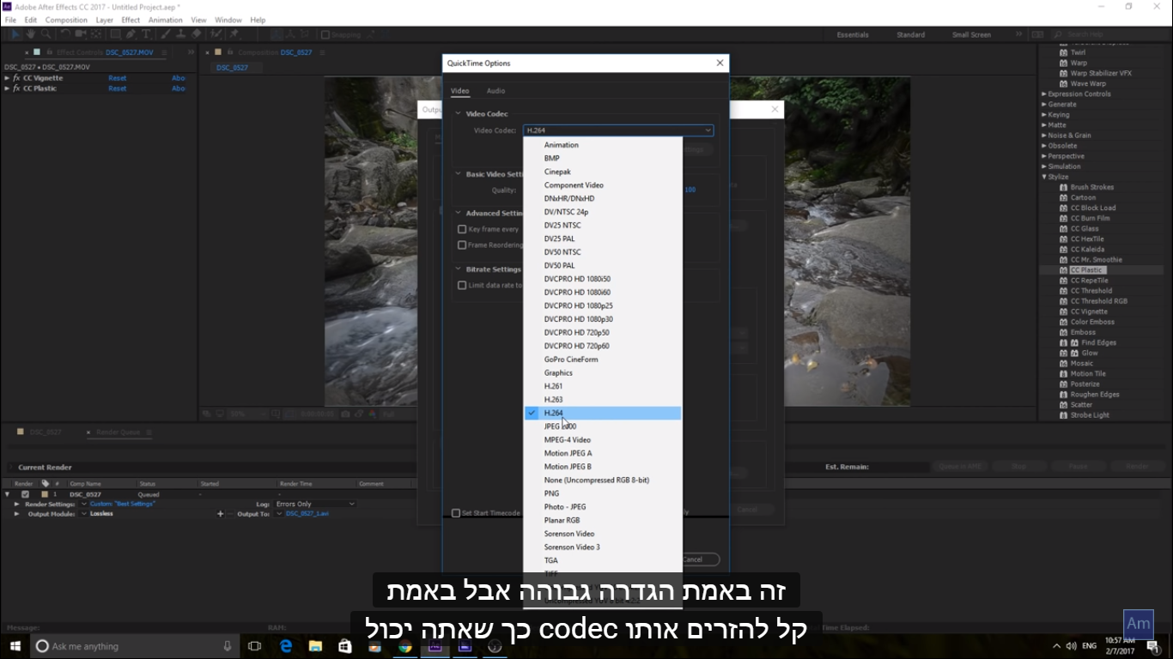
Task: Select the Zoom magnifier tool
Action: pos(46,34)
